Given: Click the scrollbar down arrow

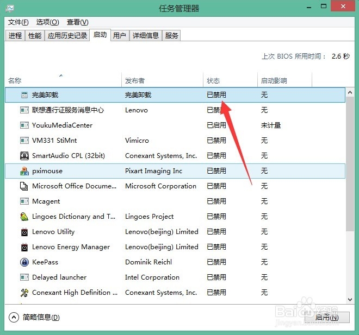Looking at the screenshot, I should (x=350, y=299).
